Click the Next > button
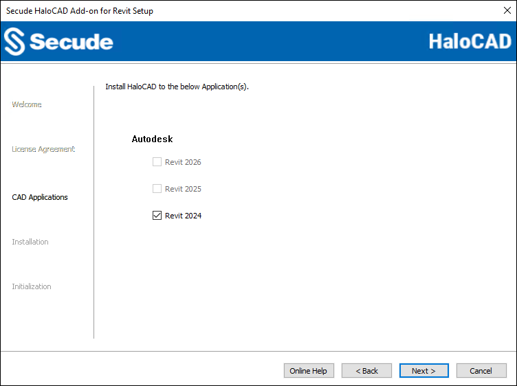517x386 pixels. (423, 370)
